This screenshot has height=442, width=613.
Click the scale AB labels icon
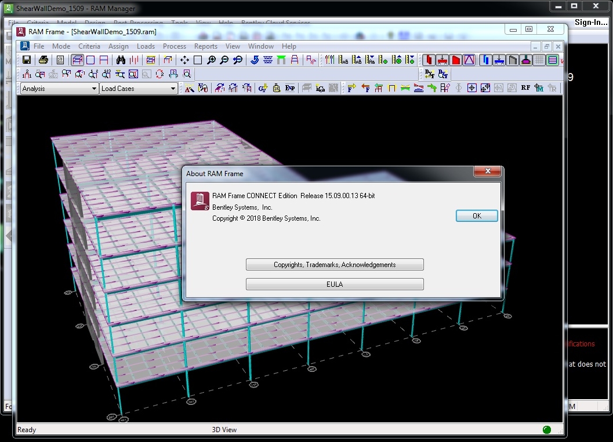click(x=343, y=60)
